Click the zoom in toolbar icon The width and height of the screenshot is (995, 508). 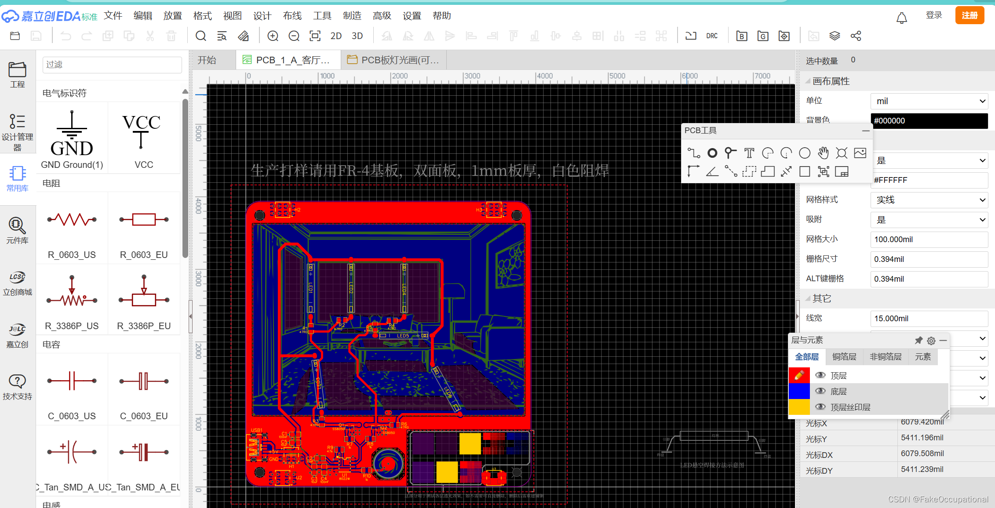273,36
